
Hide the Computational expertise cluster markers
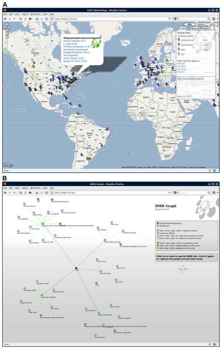click(205, 40)
